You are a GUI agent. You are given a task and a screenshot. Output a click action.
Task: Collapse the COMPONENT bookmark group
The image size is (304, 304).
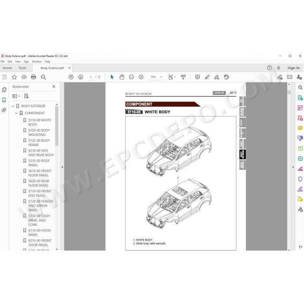pyautogui.click(x=17, y=113)
